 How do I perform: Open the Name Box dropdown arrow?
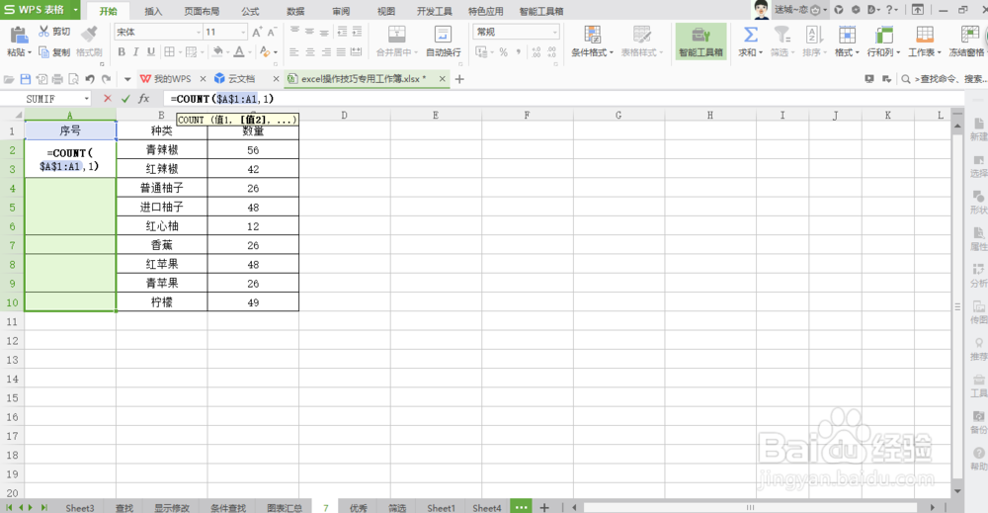point(86,99)
